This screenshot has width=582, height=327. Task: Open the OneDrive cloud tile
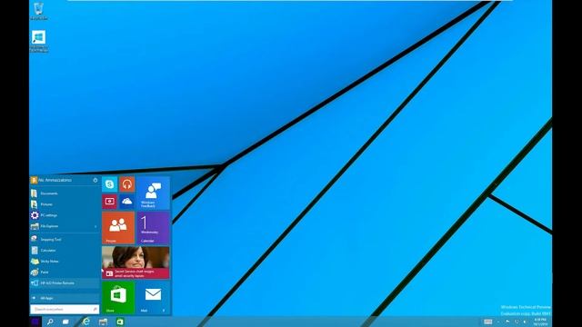(127, 202)
